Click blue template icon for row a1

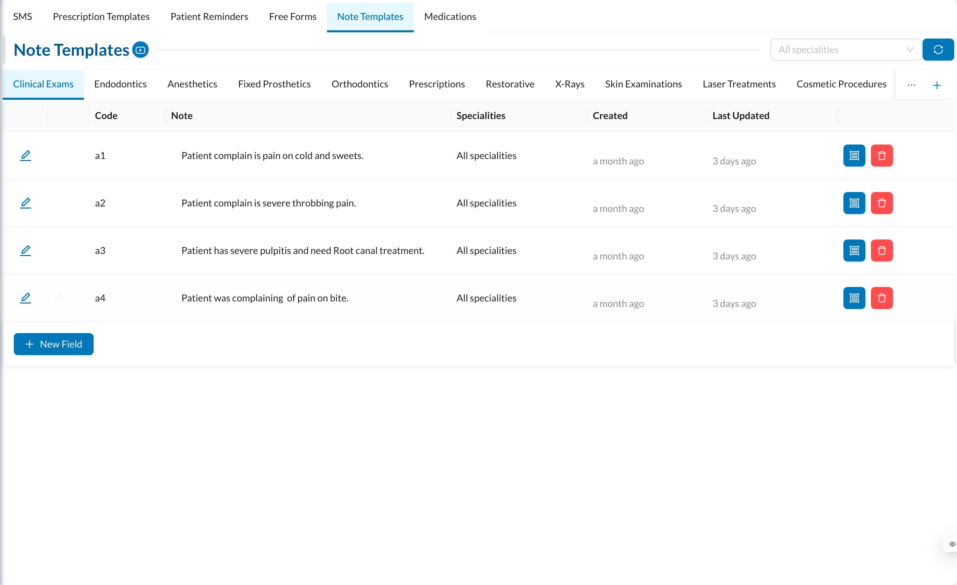854,155
